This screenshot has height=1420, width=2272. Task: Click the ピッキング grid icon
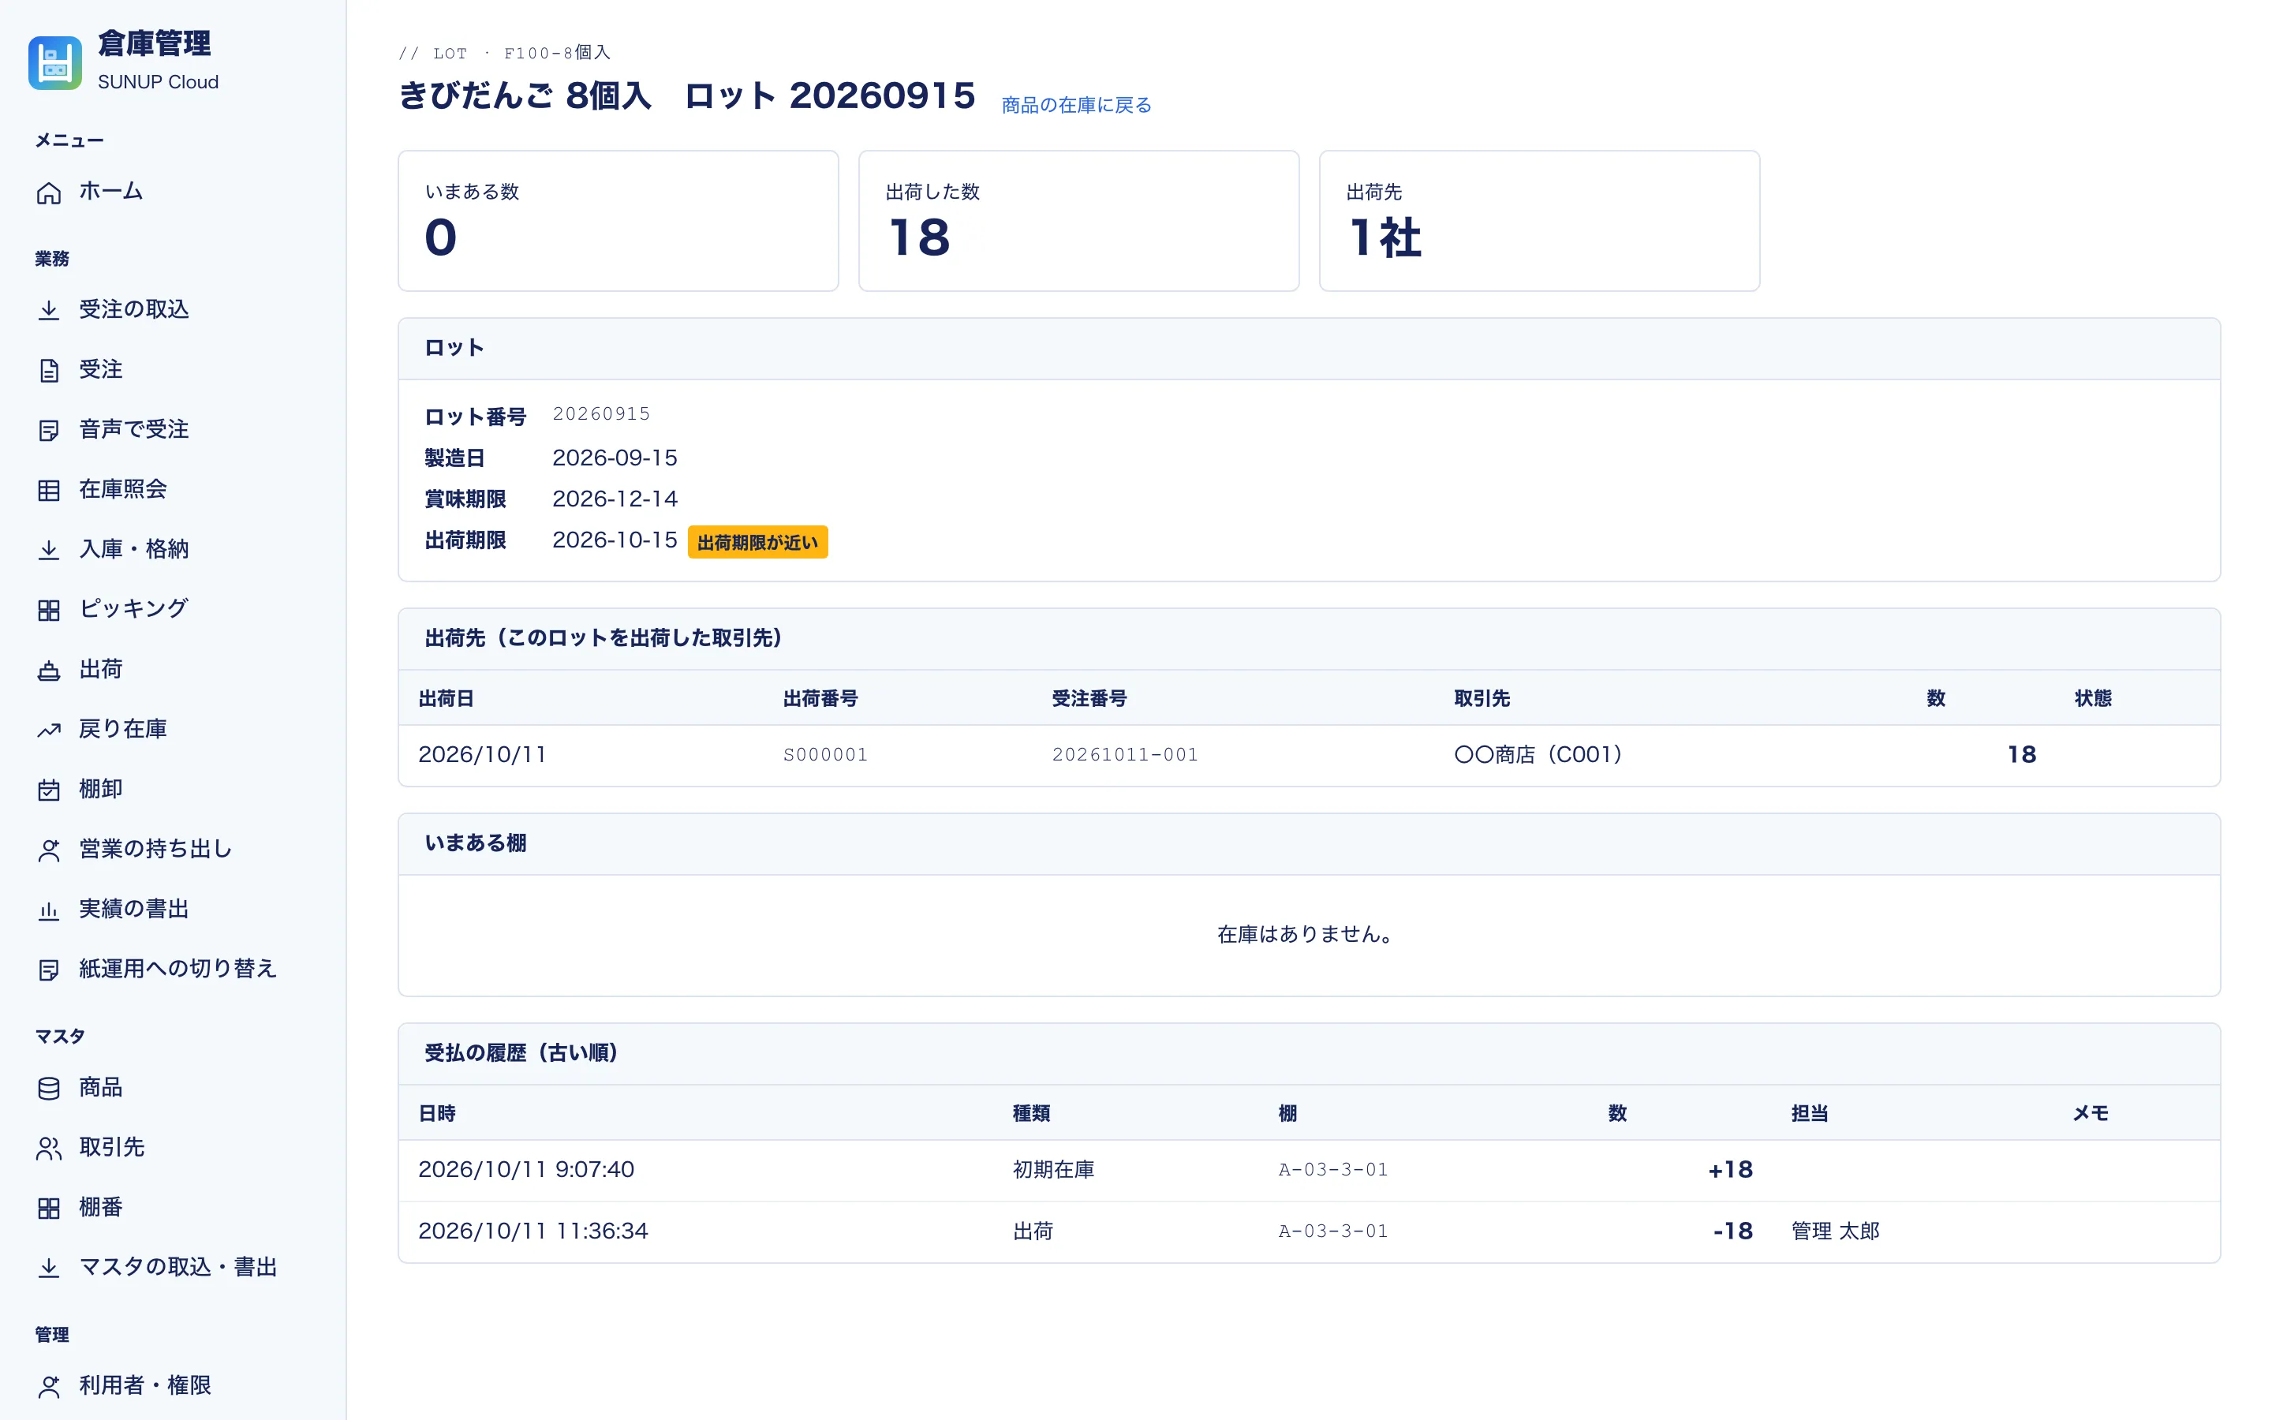point(49,611)
